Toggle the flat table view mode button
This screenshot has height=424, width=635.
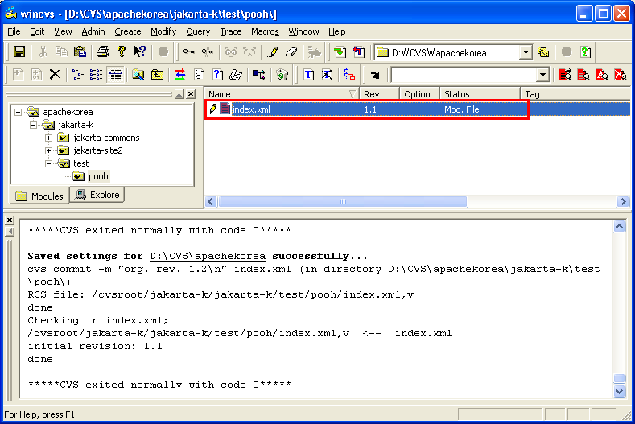coord(115,75)
